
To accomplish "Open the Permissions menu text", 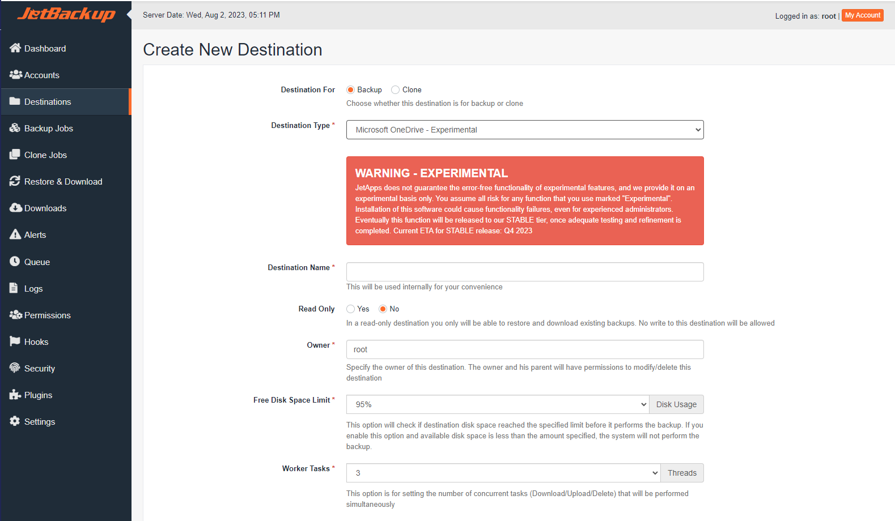I will tap(48, 315).
